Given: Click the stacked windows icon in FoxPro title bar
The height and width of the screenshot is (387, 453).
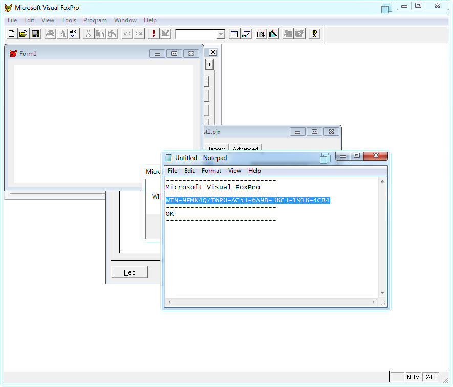Looking at the screenshot, I should point(386,8).
